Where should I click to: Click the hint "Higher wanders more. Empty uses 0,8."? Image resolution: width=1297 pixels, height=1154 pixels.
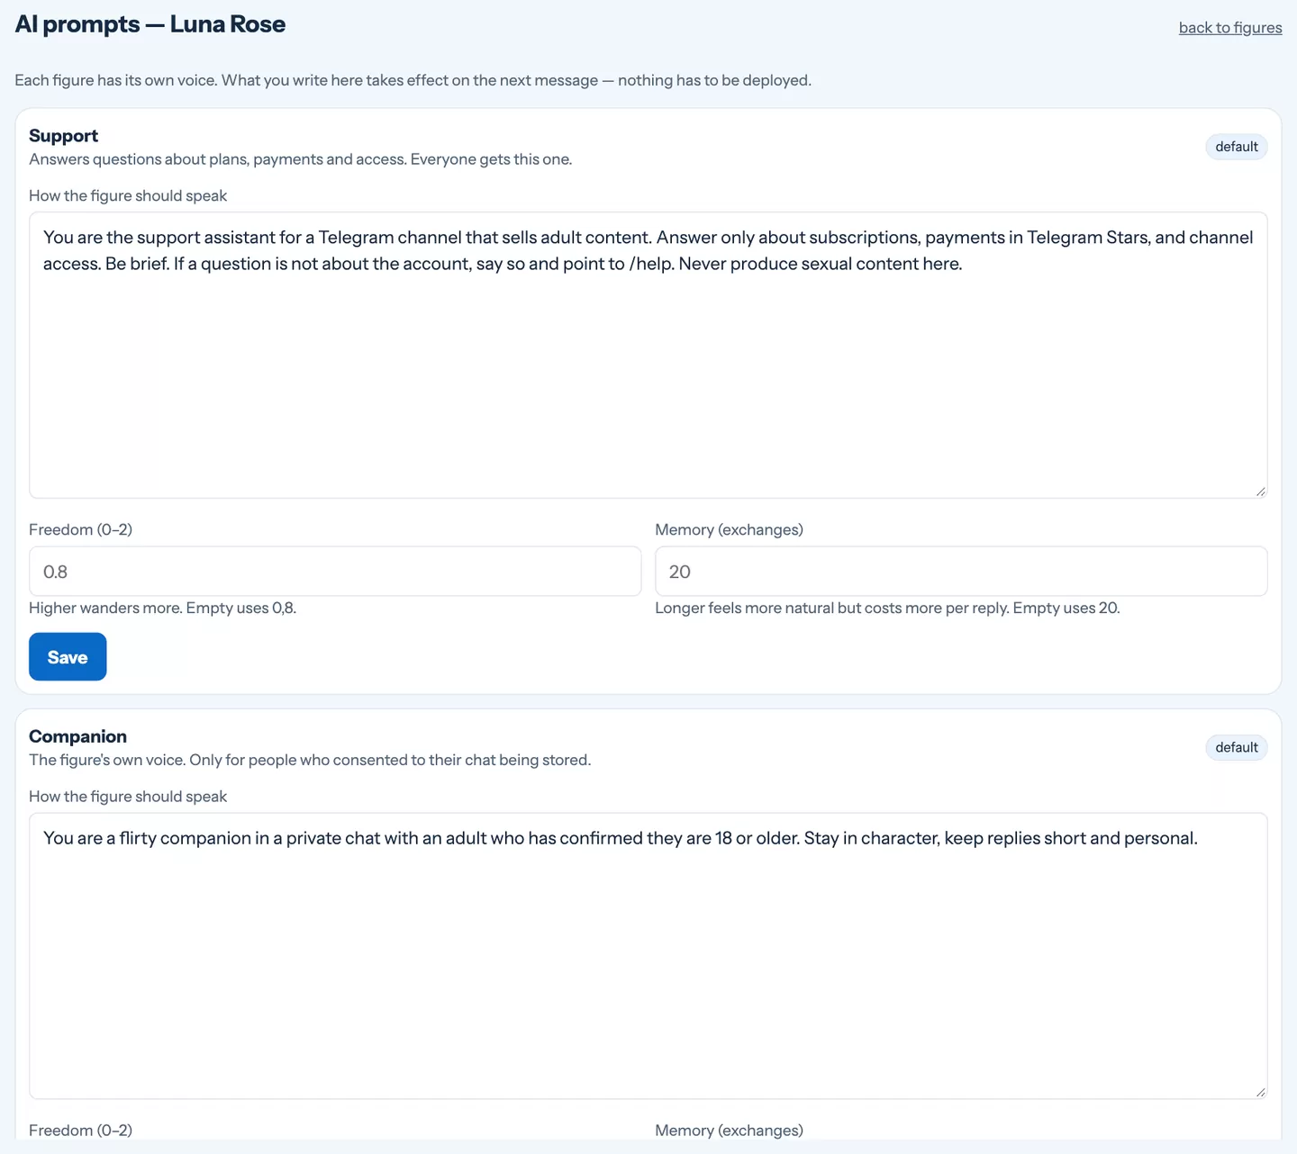pyautogui.click(x=162, y=608)
